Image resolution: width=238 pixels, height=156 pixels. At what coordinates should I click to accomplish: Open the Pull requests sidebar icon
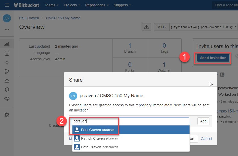(7, 81)
